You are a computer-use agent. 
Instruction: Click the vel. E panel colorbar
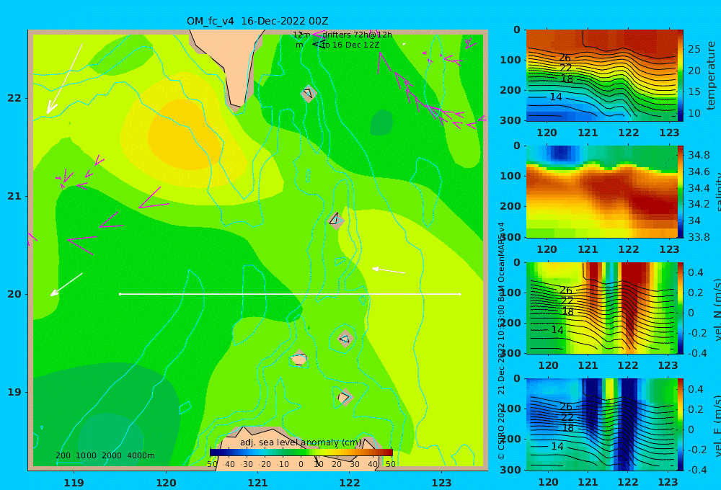tap(680, 424)
